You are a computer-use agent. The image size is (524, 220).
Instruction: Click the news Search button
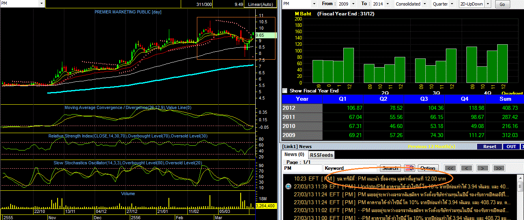pyautogui.click(x=390, y=168)
